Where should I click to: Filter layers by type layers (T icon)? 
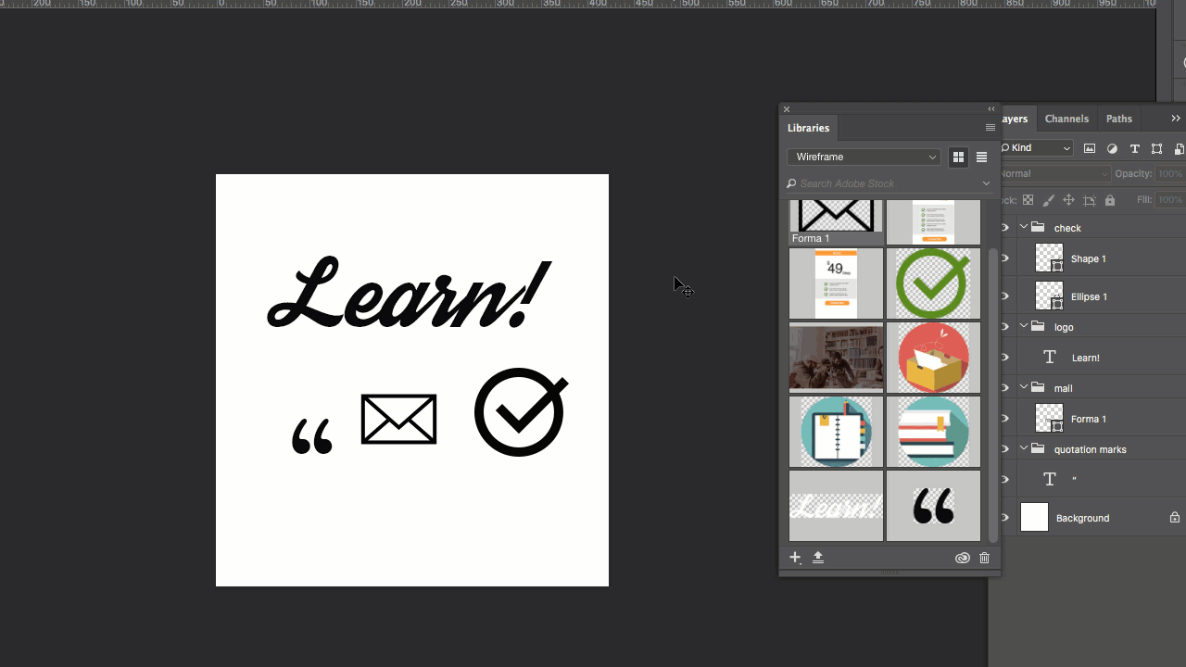pos(1134,148)
